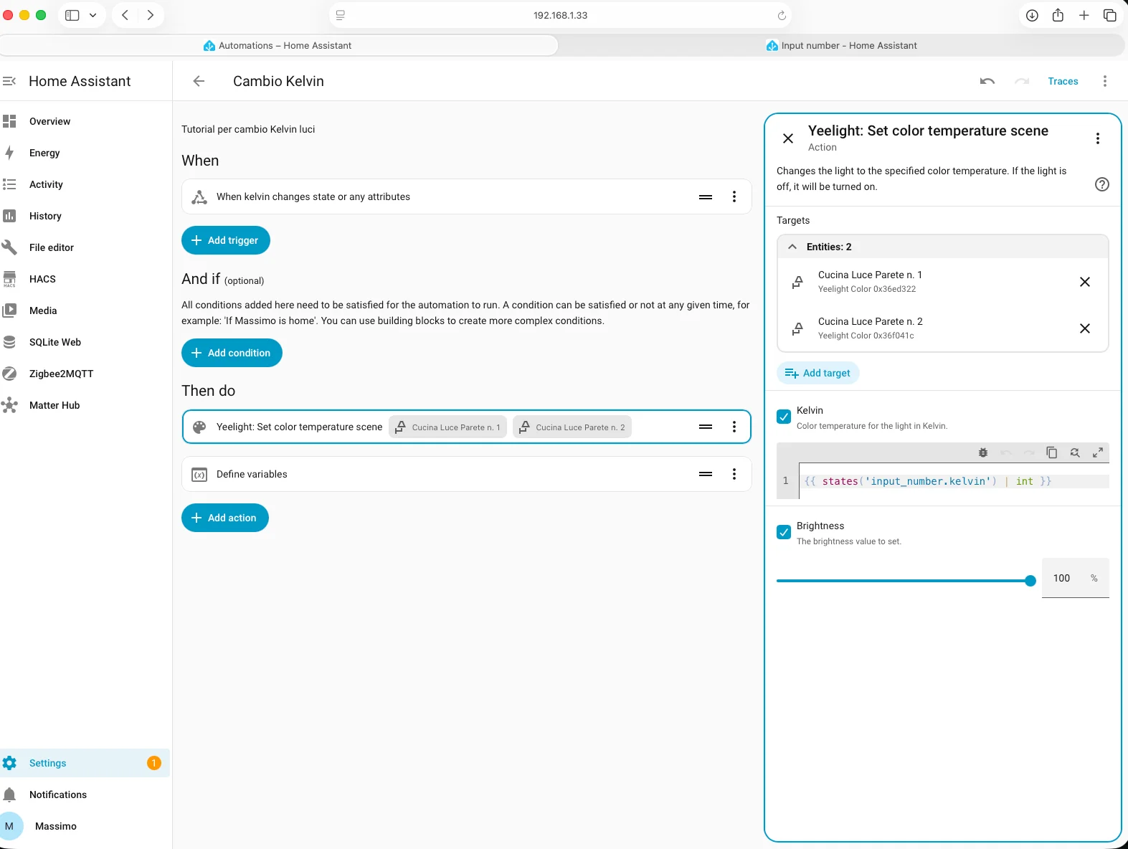Switch to Input number - Home Assistant tab
Screen dimensions: 1128x849
841,45
